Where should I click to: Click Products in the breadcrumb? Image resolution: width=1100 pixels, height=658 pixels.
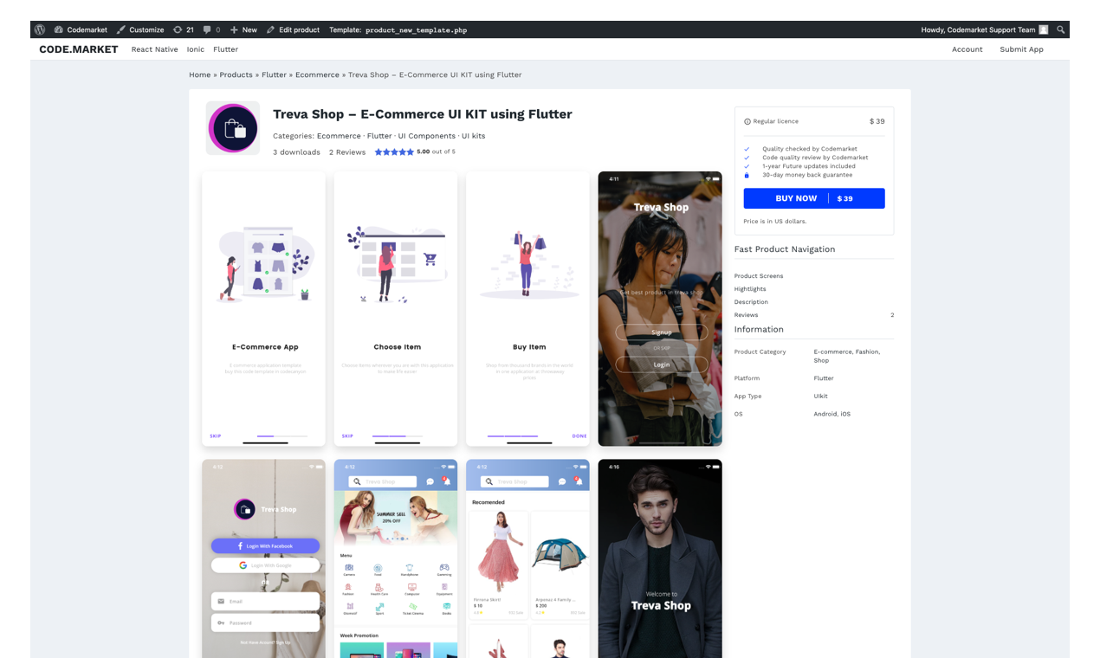point(236,74)
